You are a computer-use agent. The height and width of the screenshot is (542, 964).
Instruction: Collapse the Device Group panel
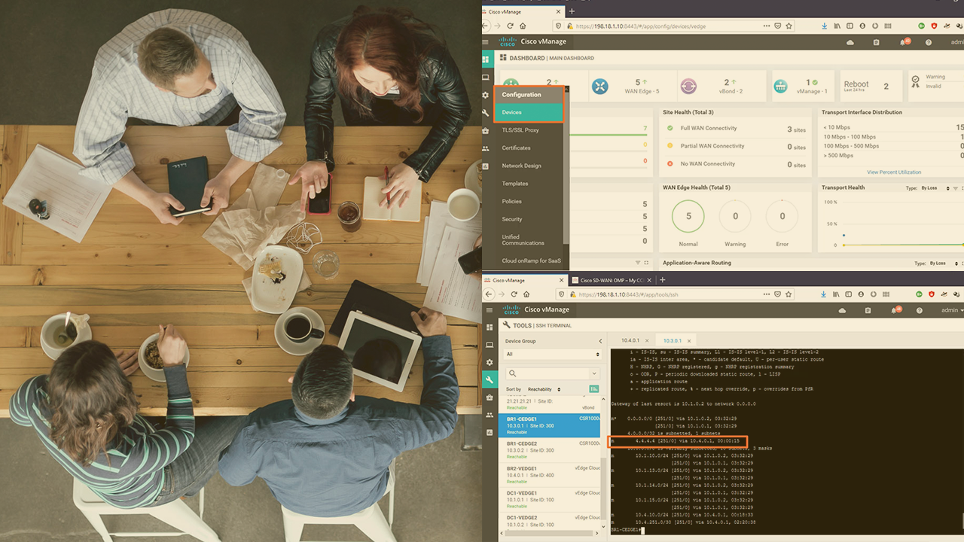point(600,341)
